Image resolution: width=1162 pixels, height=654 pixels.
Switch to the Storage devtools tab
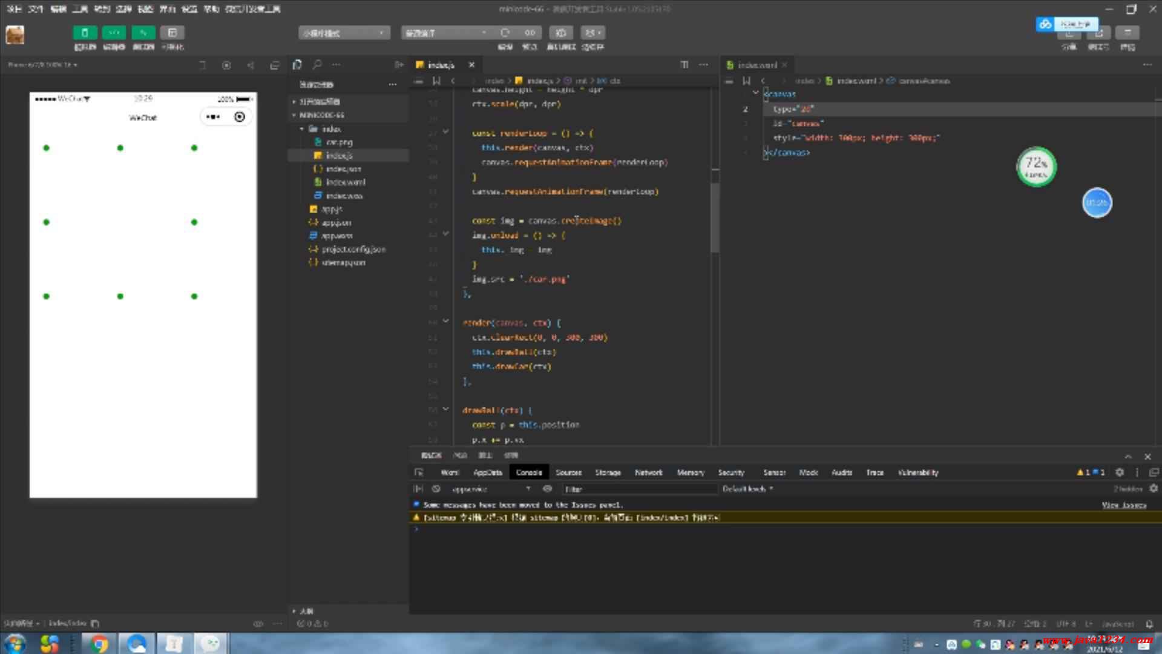tap(608, 472)
